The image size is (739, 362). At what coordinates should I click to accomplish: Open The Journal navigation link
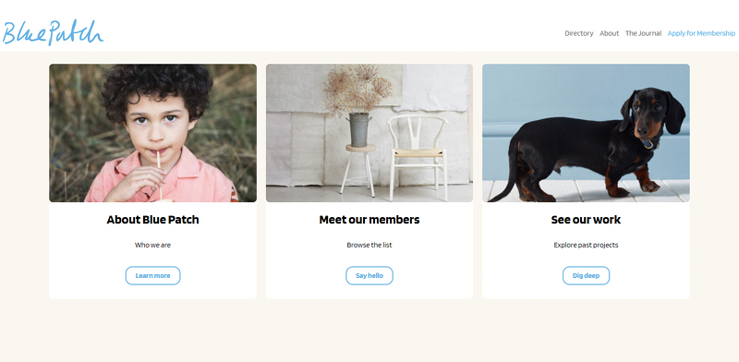[x=643, y=33]
